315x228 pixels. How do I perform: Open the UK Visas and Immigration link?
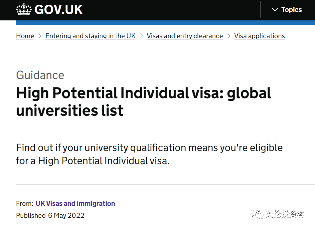[75, 203]
